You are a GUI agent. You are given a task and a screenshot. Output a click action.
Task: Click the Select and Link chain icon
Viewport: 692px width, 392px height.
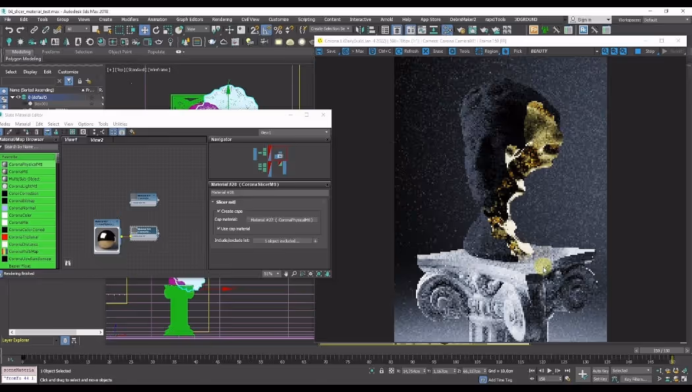[34, 30]
